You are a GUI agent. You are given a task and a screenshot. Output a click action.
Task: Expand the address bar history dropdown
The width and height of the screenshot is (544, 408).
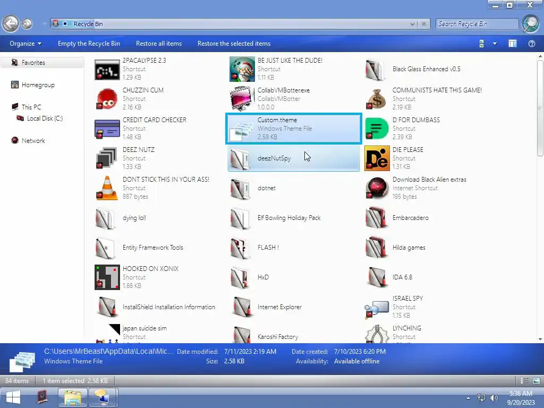412,24
